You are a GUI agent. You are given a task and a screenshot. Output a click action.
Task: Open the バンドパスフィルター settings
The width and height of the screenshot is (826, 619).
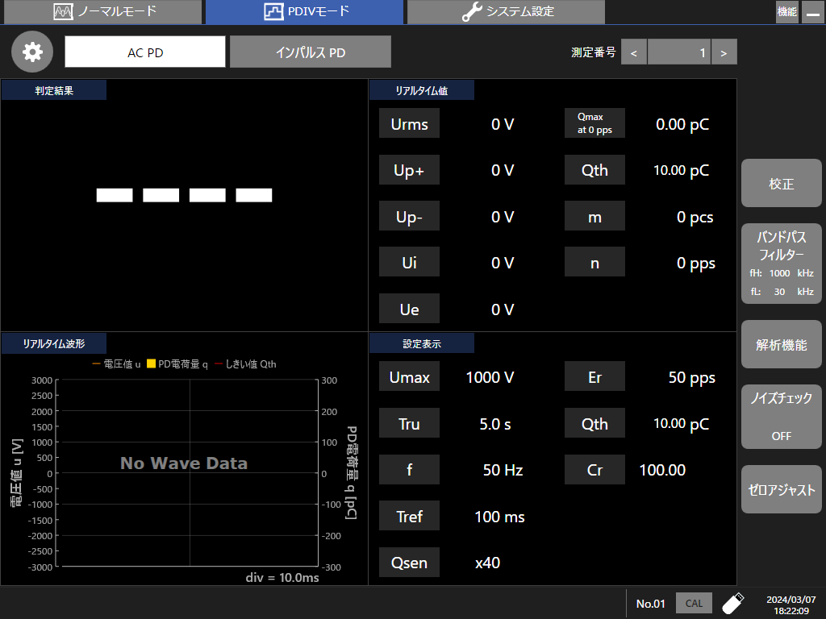pyautogui.click(x=782, y=264)
